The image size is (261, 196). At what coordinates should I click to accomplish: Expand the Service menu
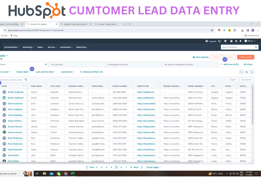[52, 47]
